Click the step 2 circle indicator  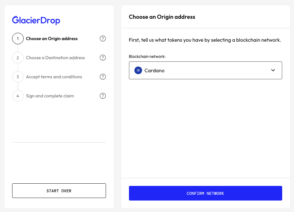click(x=18, y=58)
